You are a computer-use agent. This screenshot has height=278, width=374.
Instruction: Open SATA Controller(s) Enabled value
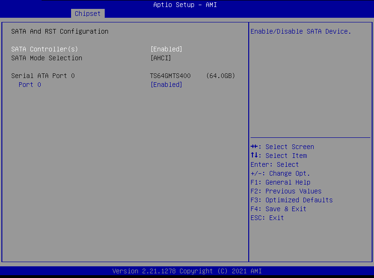pyautogui.click(x=166, y=49)
